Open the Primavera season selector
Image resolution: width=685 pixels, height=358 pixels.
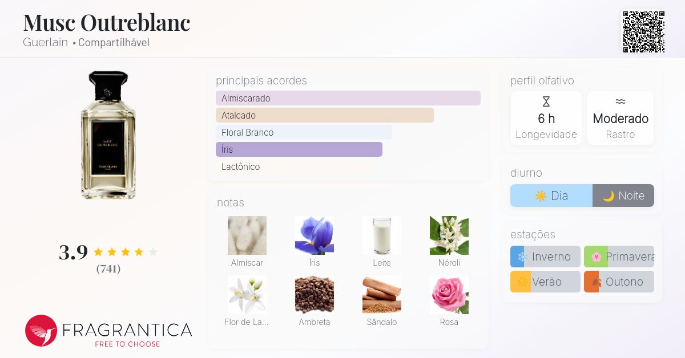click(x=619, y=257)
